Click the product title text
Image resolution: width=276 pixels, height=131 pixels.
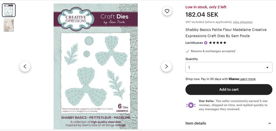(226, 33)
